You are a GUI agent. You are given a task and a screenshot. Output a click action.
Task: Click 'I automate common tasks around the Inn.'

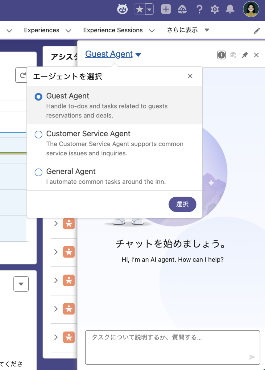[106, 182]
